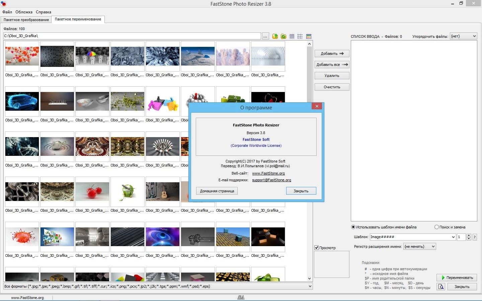
Task: Click the FastStone Soft text in dialog
Action: pos(256,139)
